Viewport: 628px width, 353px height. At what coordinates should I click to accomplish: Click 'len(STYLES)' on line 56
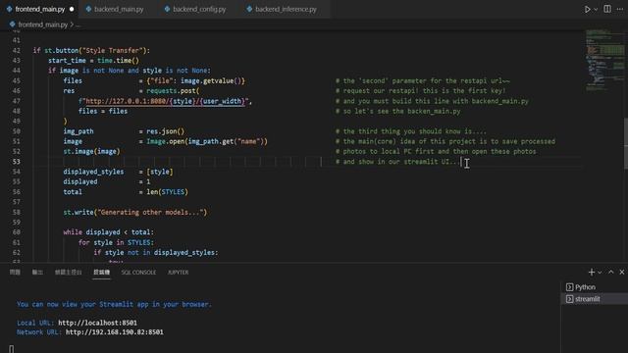coord(167,192)
